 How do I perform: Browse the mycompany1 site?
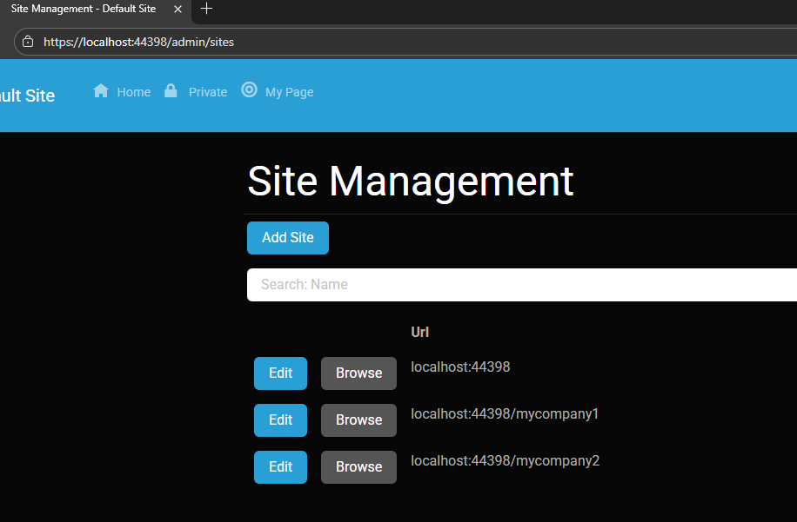[x=358, y=420]
